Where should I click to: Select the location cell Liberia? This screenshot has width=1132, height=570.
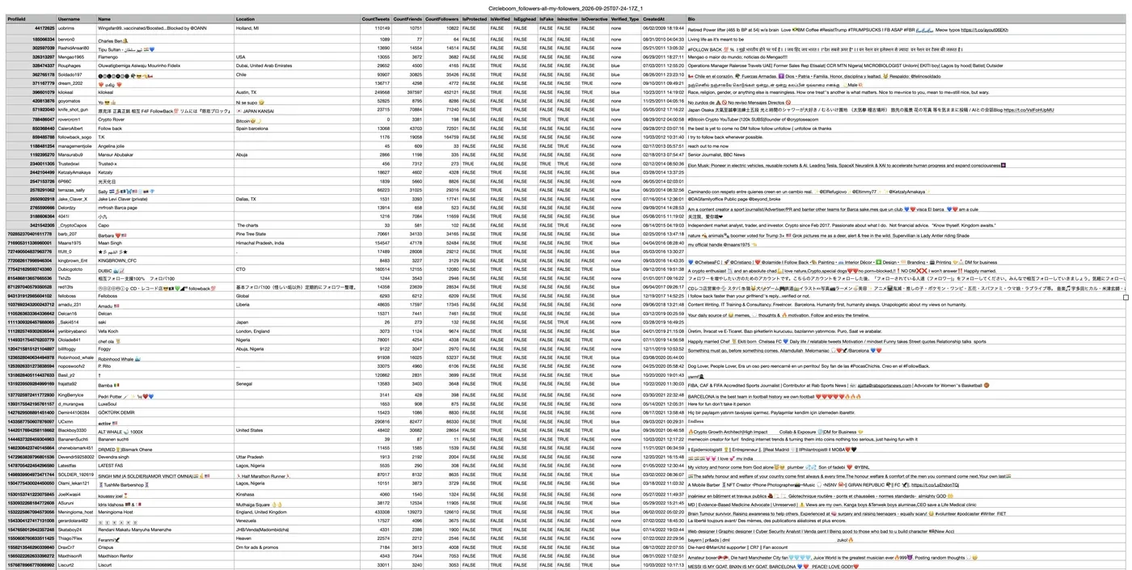point(243,306)
